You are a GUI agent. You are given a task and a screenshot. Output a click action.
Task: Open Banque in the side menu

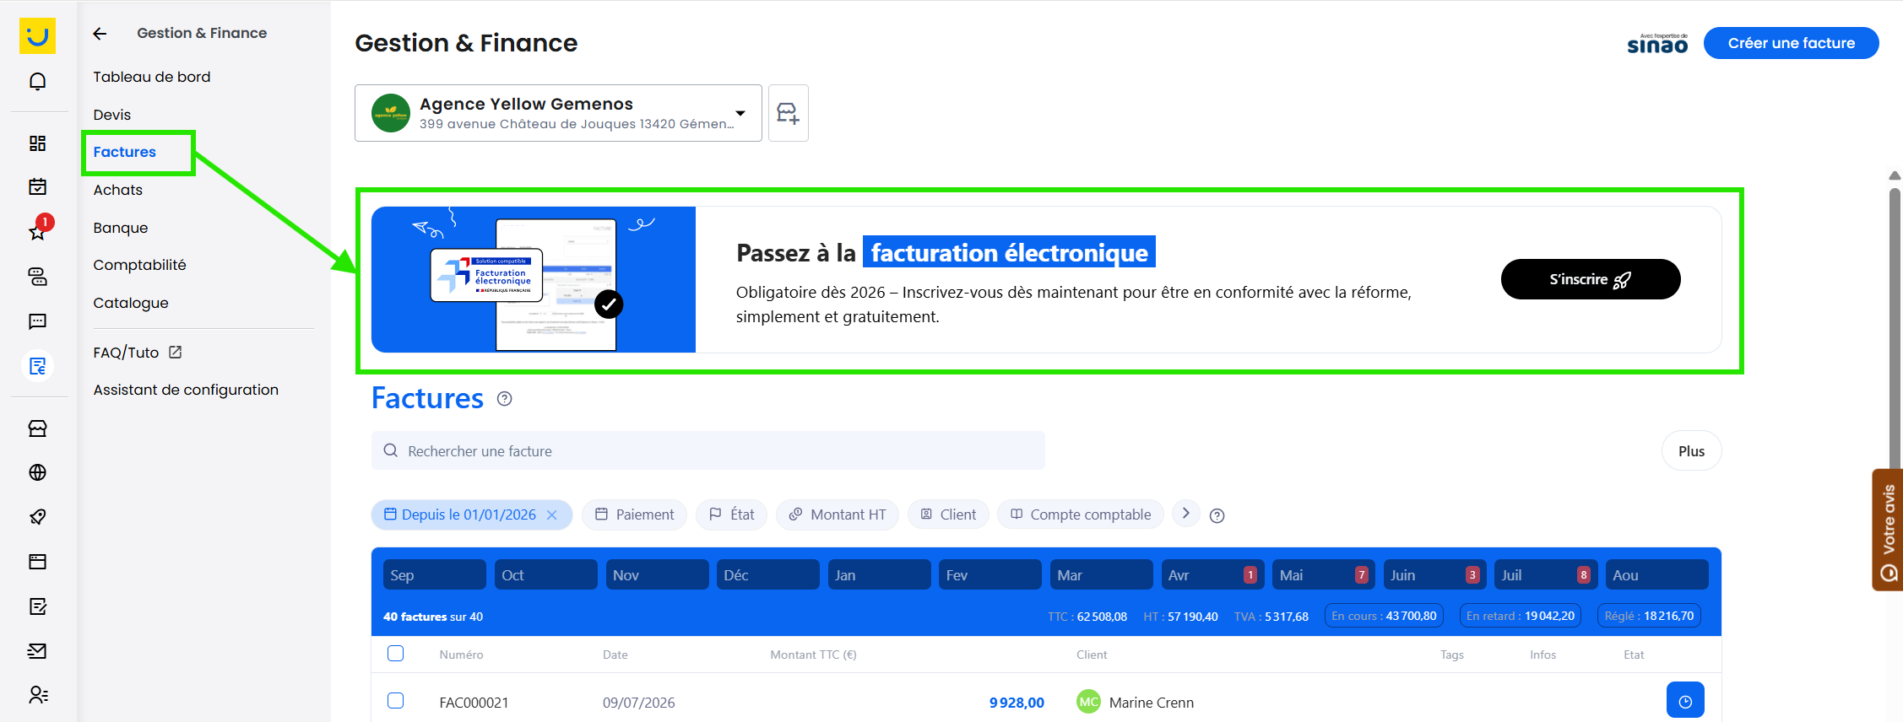click(121, 228)
